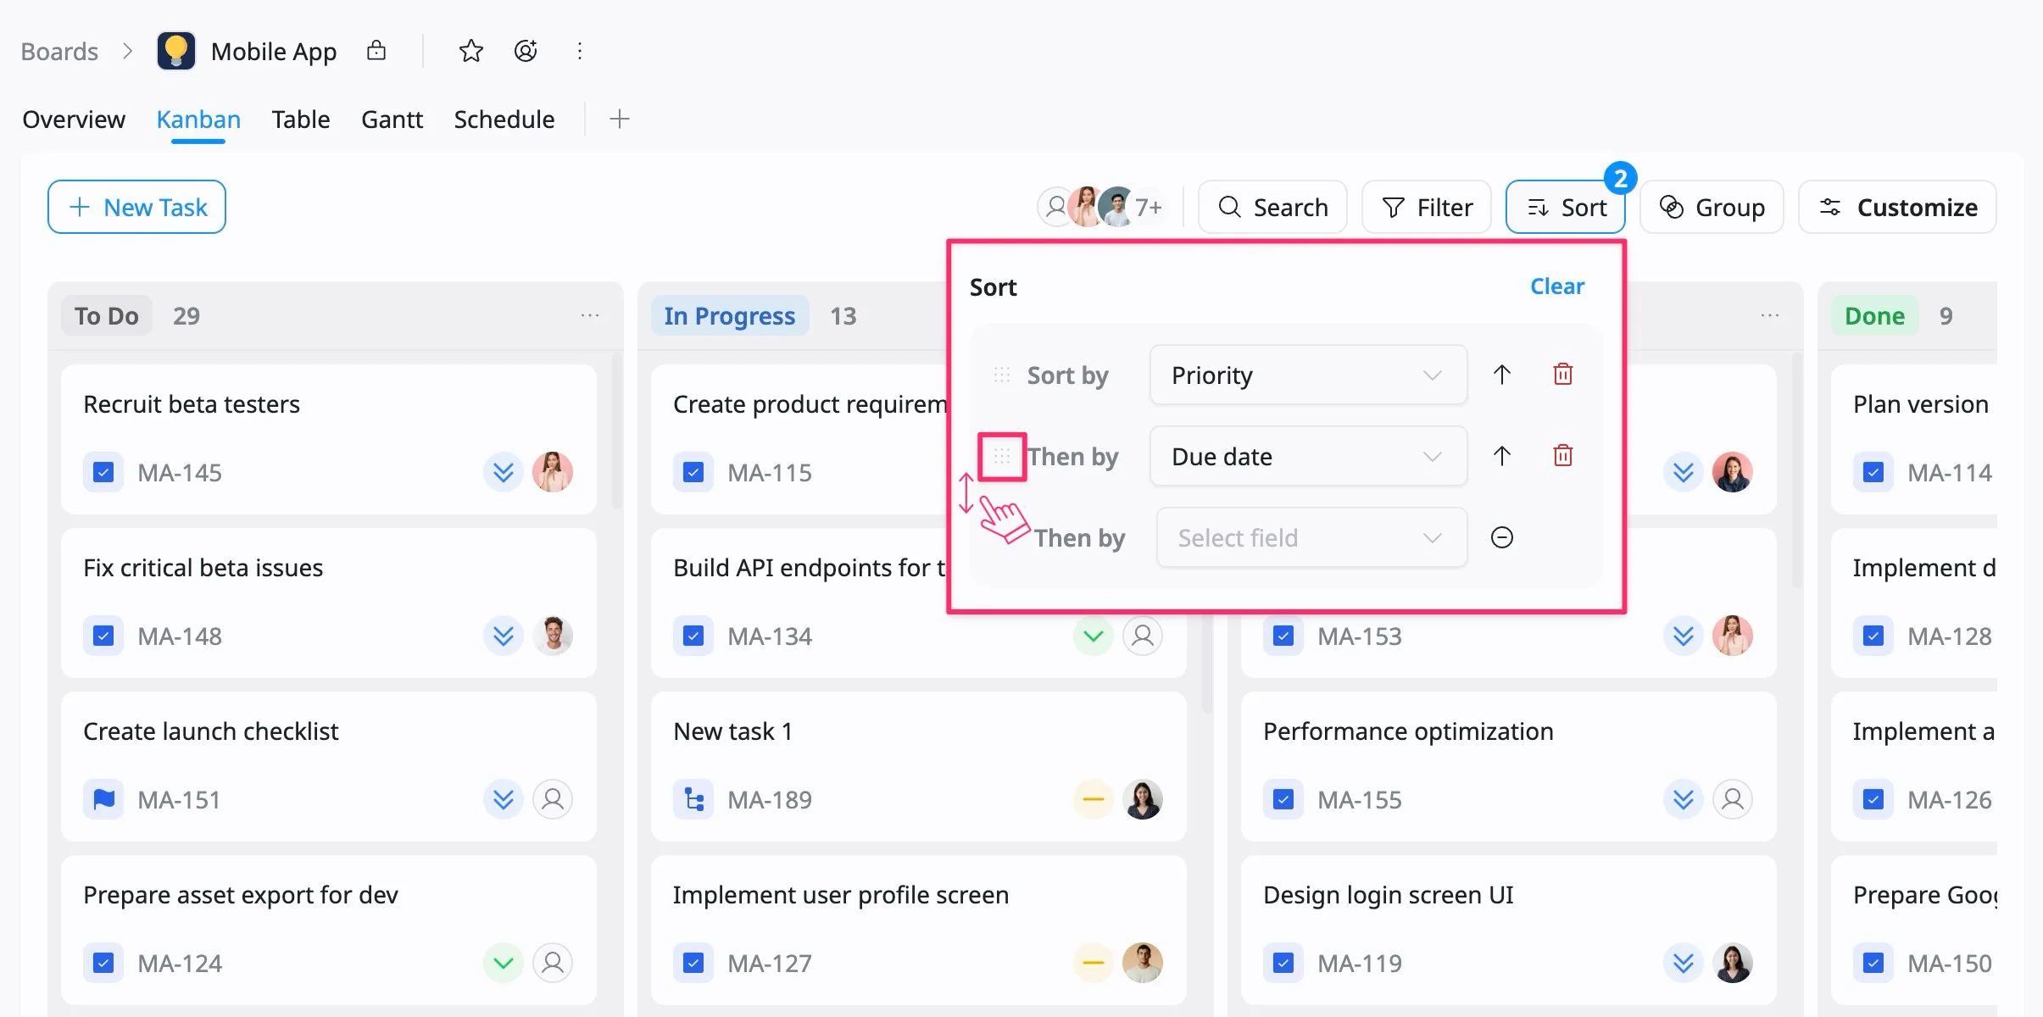Open the Schedule view tab
The width and height of the screenshot is (2043, 1017).
[504, 119]
